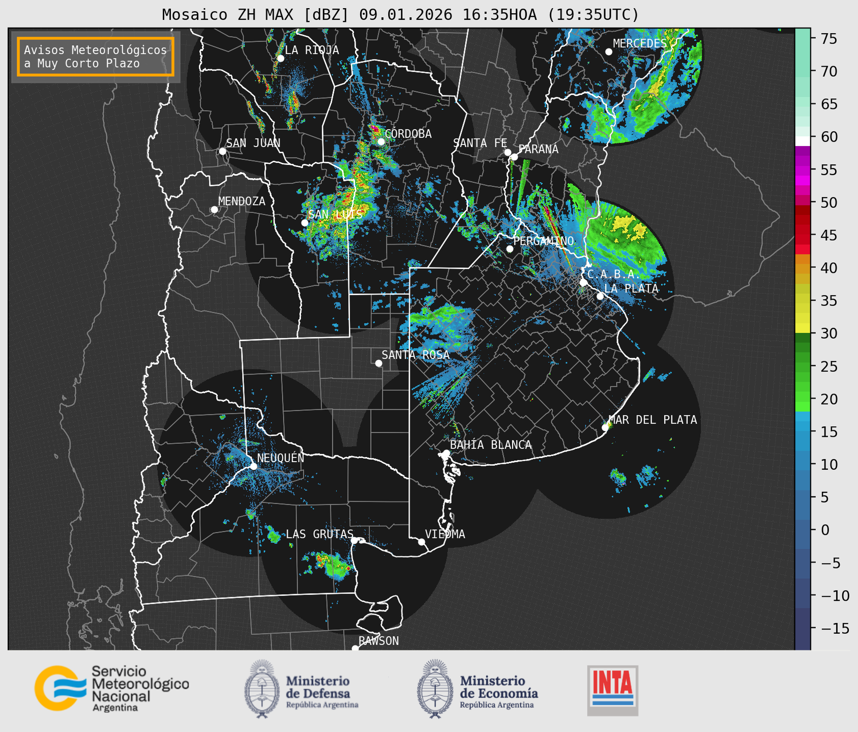Click the Ministerio de Economía emblem

click(x=435, y=689)
